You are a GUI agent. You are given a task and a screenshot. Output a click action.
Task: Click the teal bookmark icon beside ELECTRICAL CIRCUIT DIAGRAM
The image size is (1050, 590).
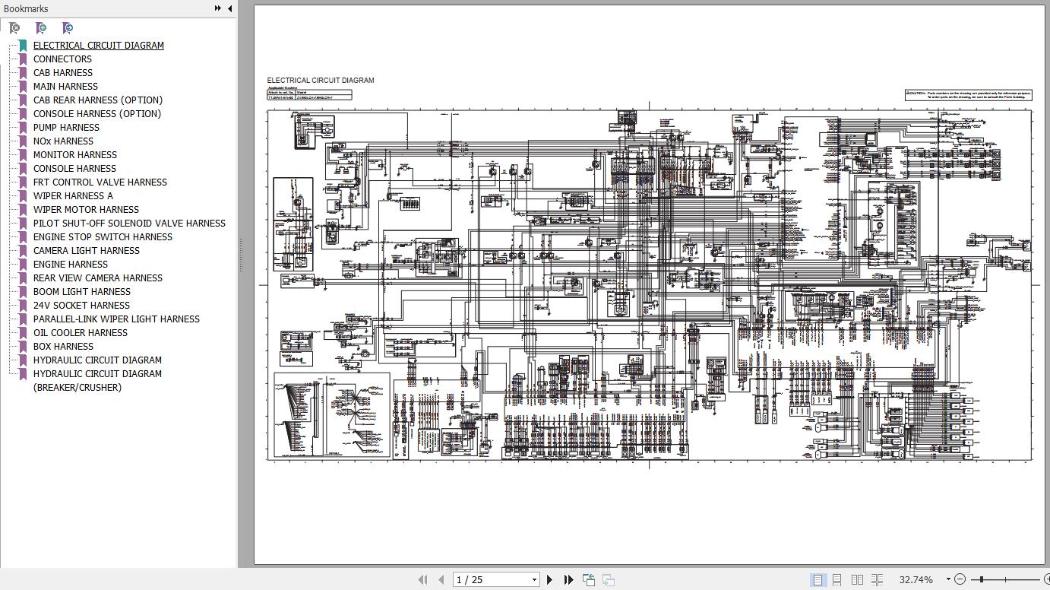pyautogui.click(x=23, y=45)
